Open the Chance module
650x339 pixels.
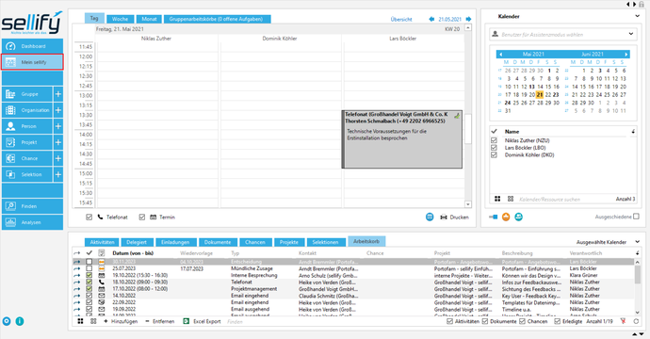(x=27, y=158)
